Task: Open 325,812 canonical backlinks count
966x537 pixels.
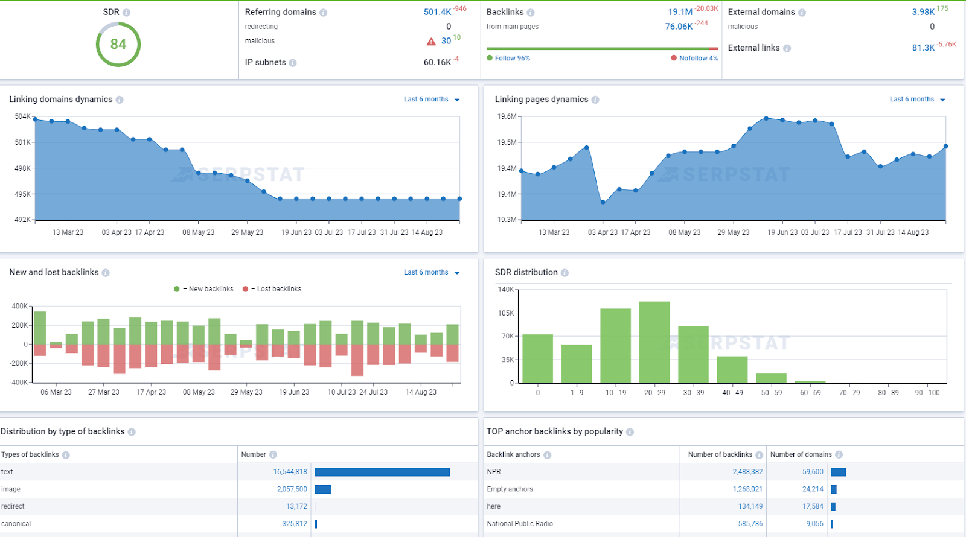Action: (x=295, y=524)
